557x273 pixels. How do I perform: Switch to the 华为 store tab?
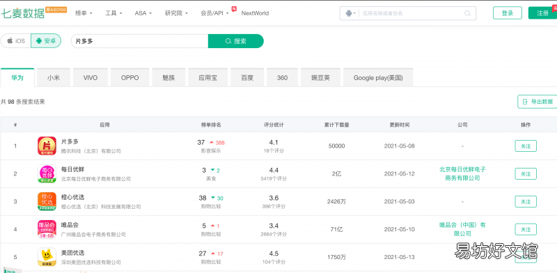point(17,77)
